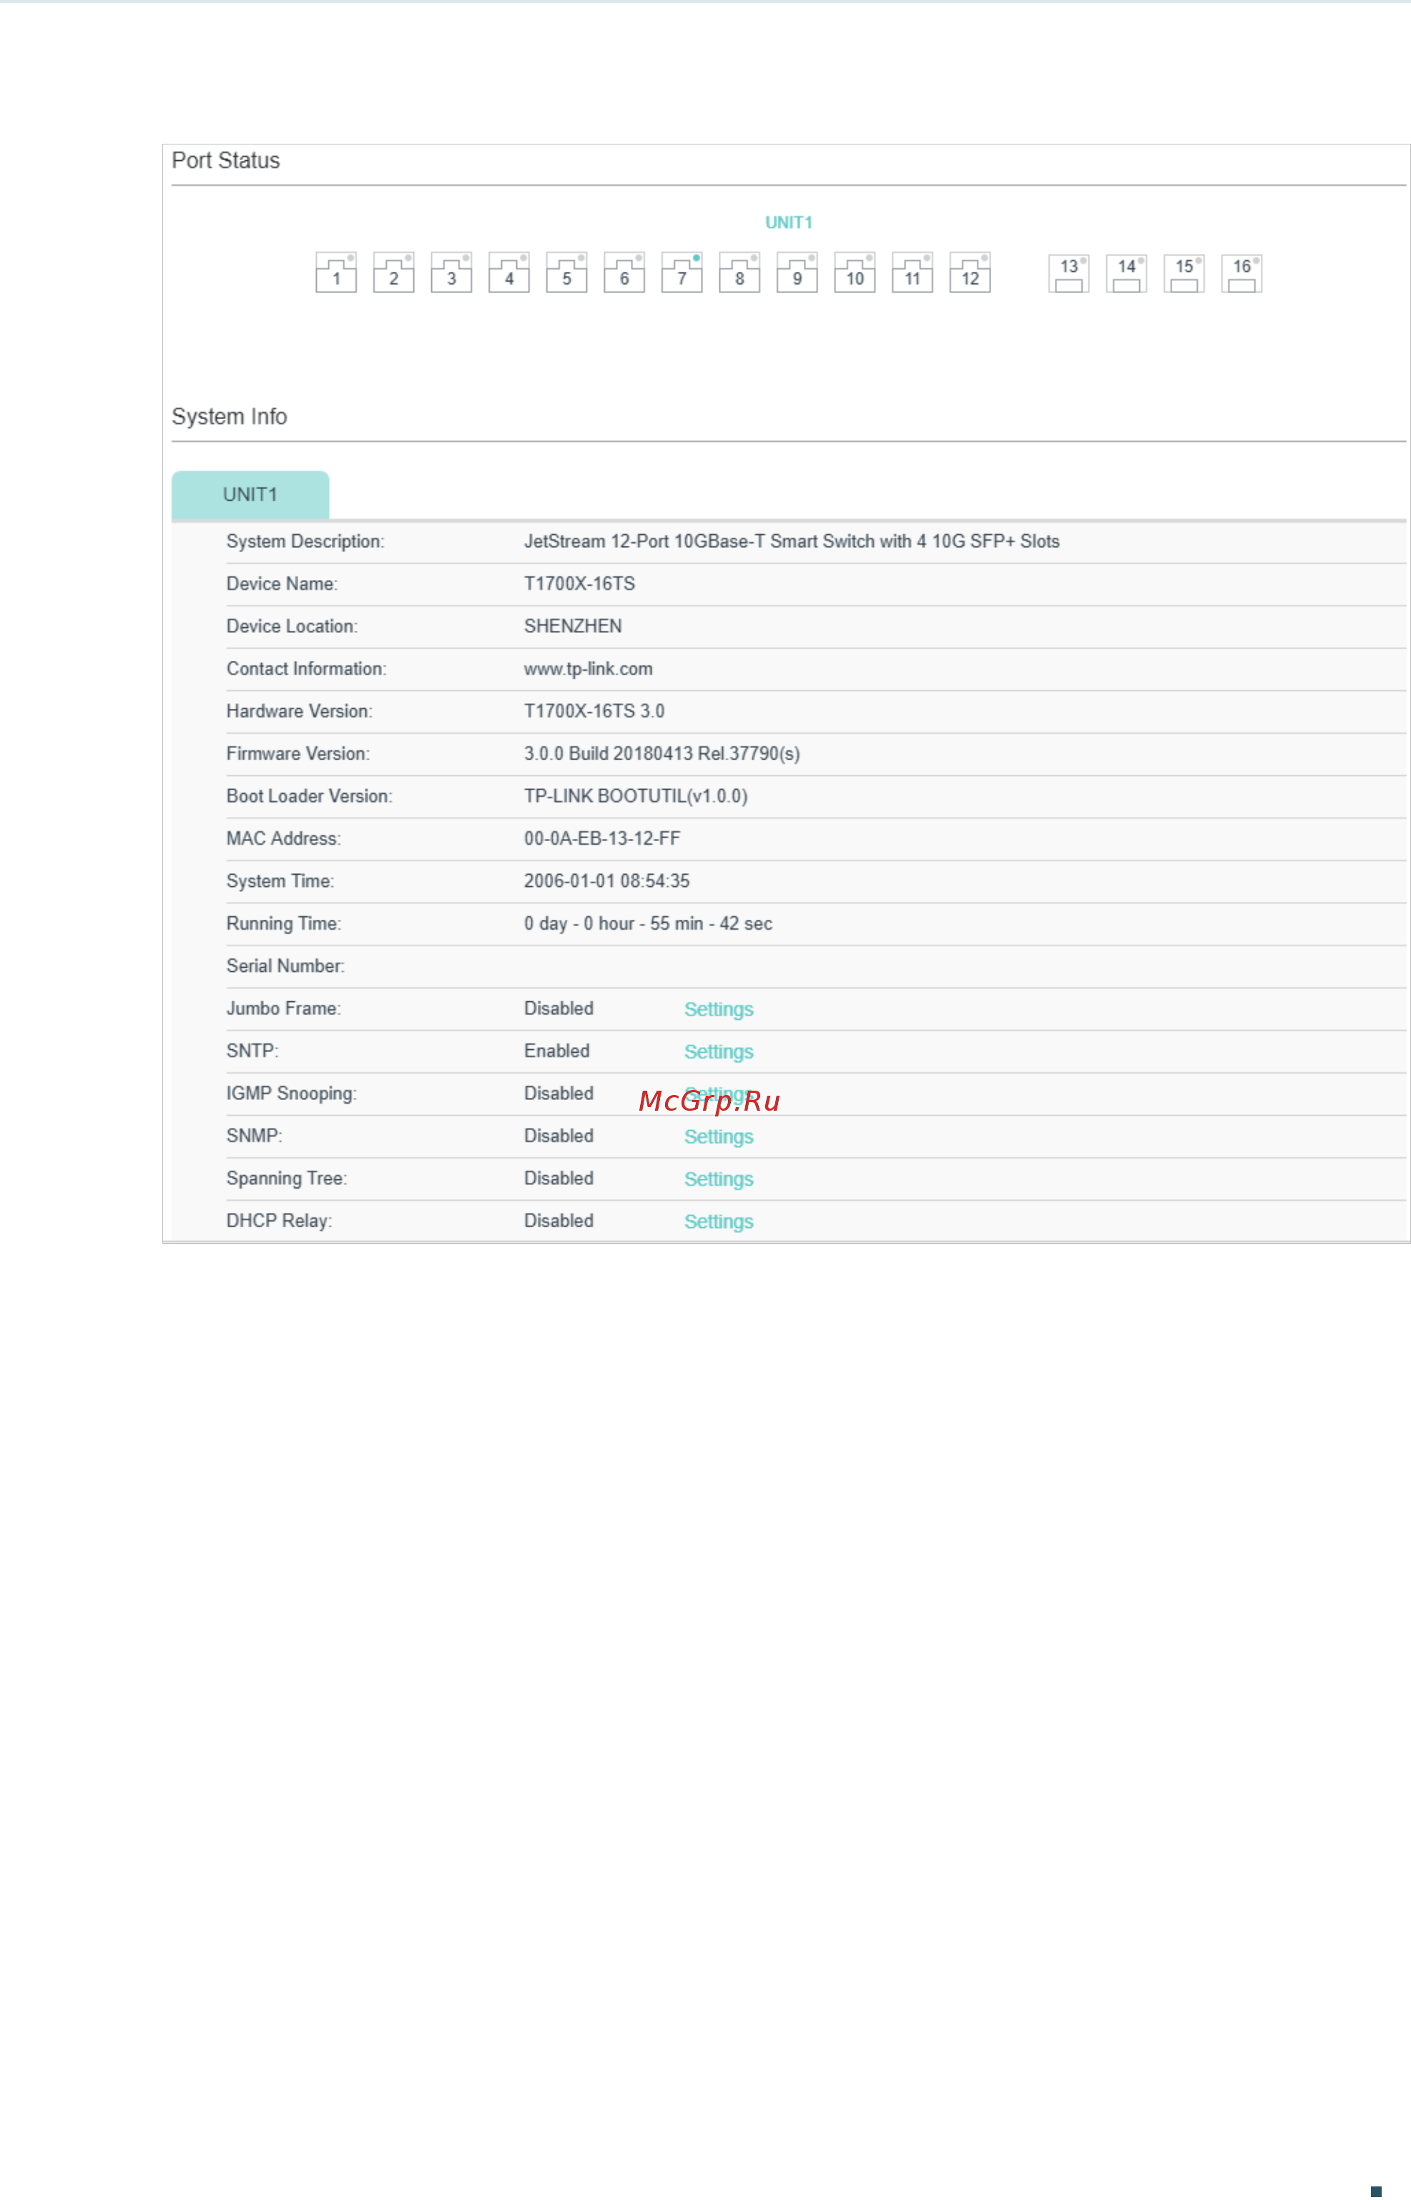The width and height of the screenshot is (1411, 2200).
Task: Open SNTP Settings link
Action: (x=719, y=1052)
